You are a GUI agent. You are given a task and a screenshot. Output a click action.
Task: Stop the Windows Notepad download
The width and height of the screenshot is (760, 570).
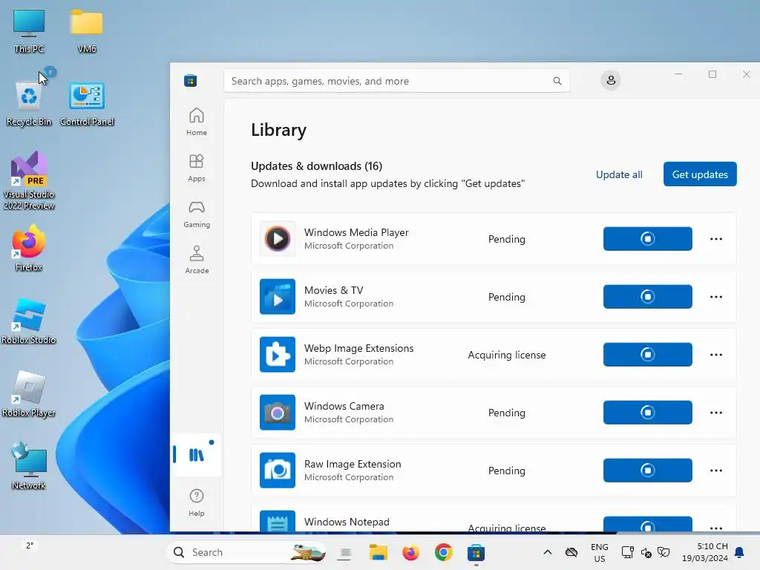click(647, 525)
